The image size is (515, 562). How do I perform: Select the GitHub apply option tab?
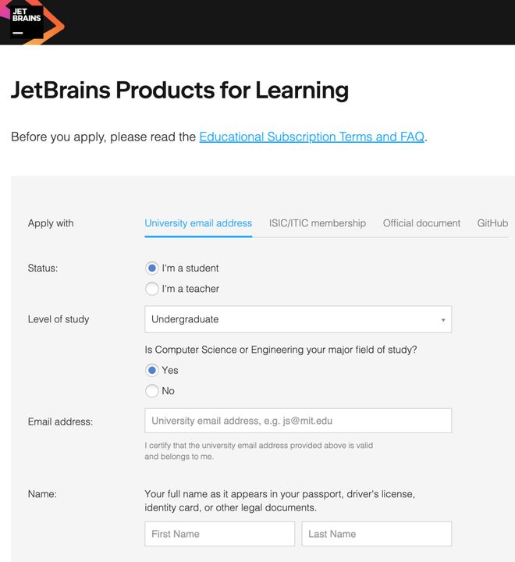[x=492, y=223]
